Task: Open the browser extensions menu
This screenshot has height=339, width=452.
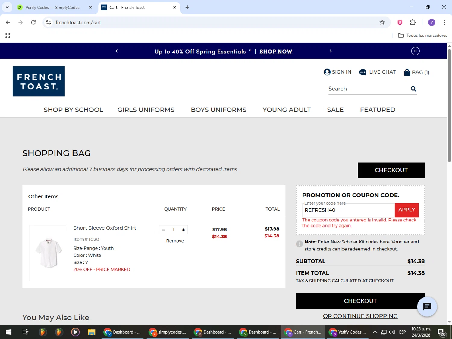Action: point(413,22)
